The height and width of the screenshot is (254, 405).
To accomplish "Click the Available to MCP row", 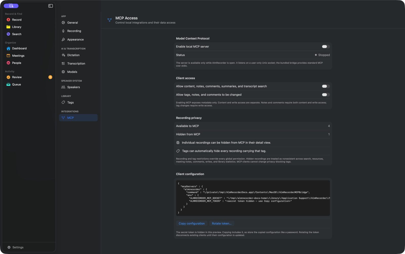I will pyautogui.click(x=253, y=126).
